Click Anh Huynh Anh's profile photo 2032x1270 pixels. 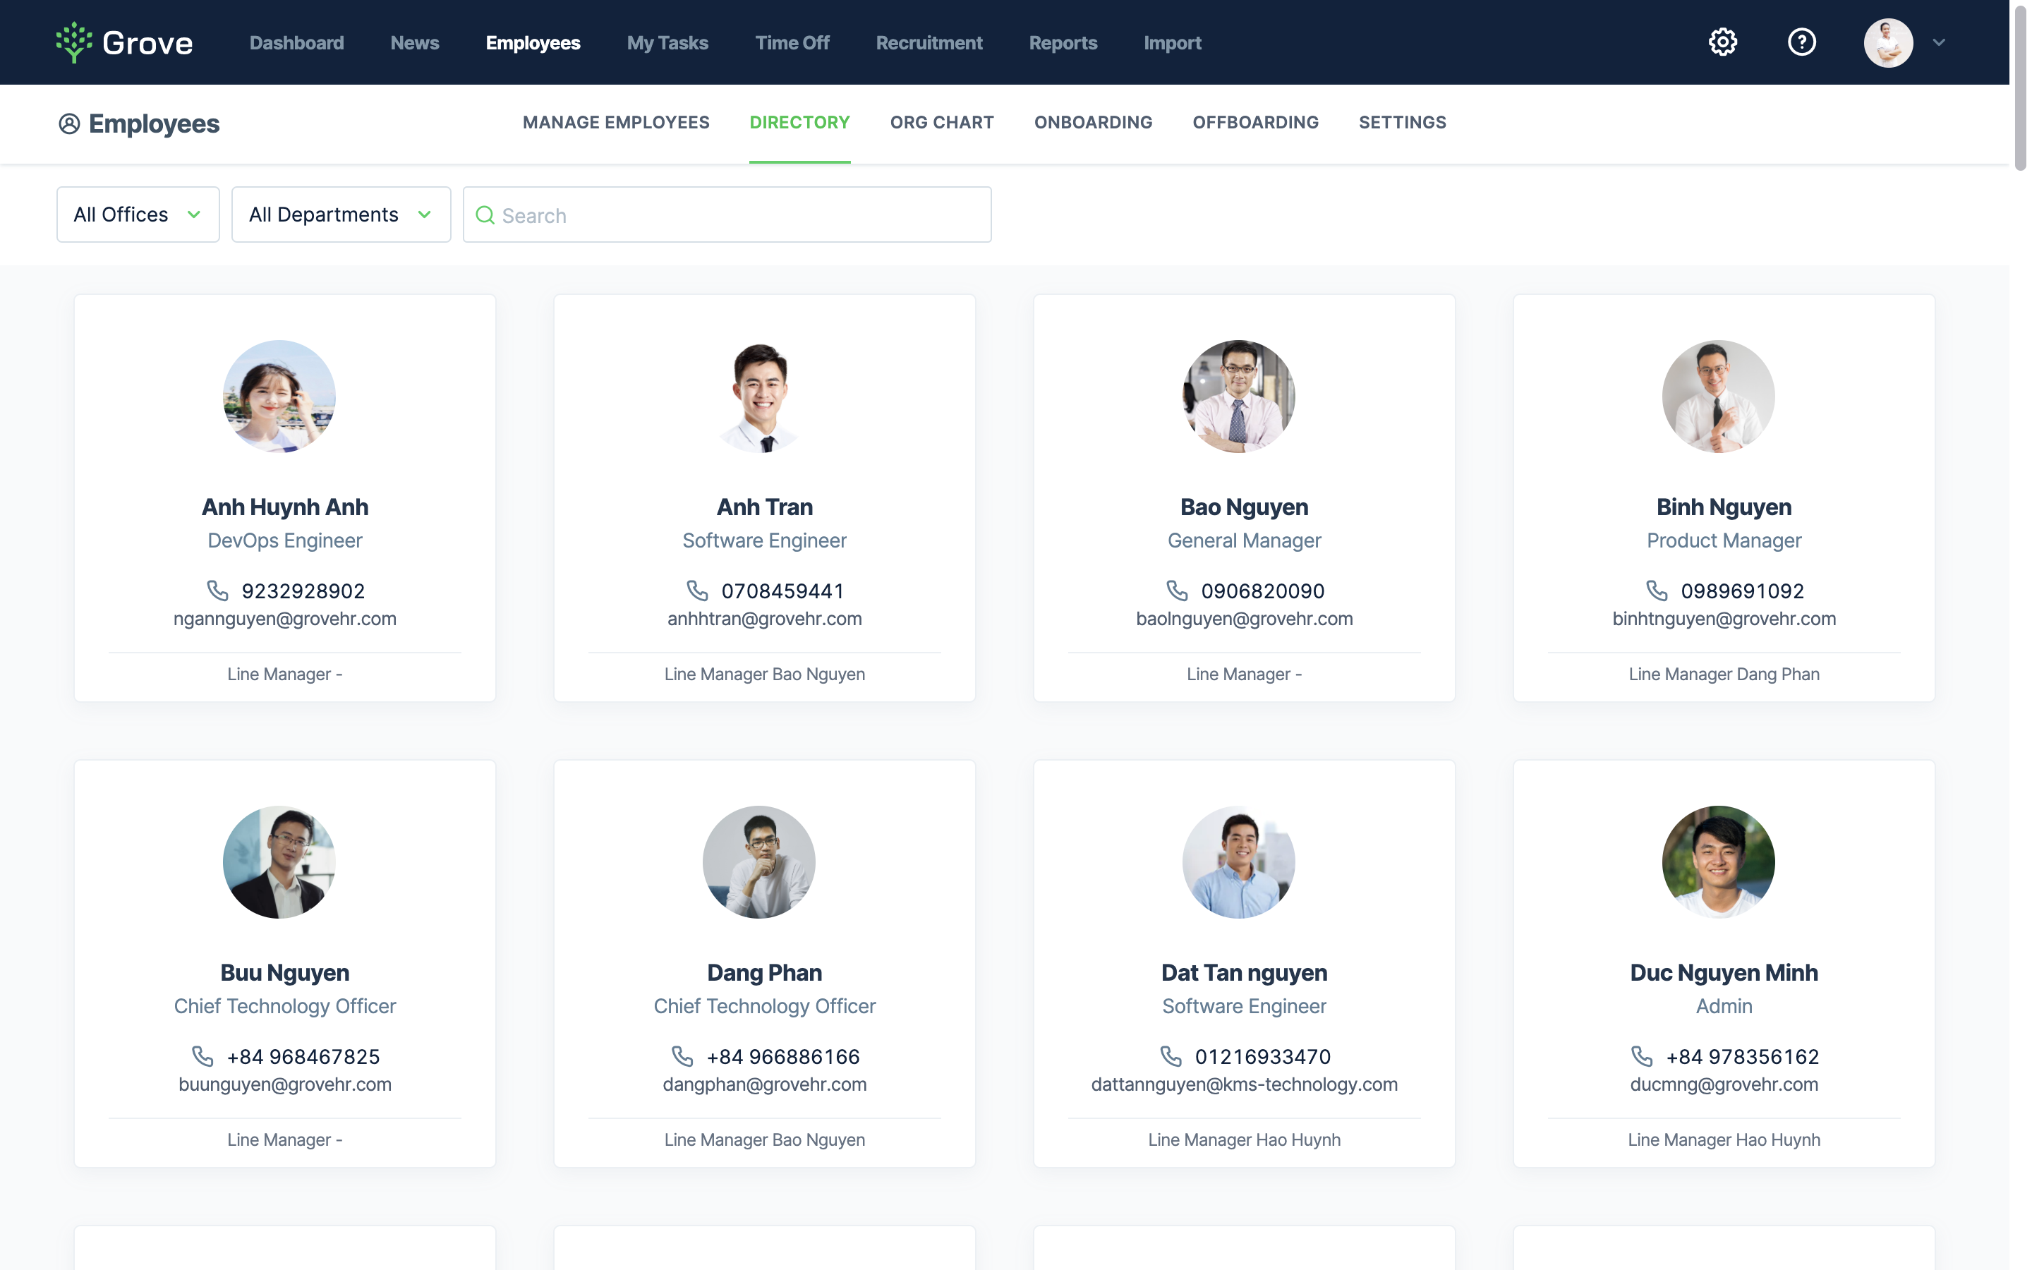point(279,397)
